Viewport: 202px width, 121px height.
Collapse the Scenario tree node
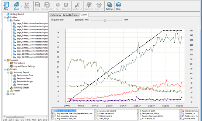click(x=5, y=60)
